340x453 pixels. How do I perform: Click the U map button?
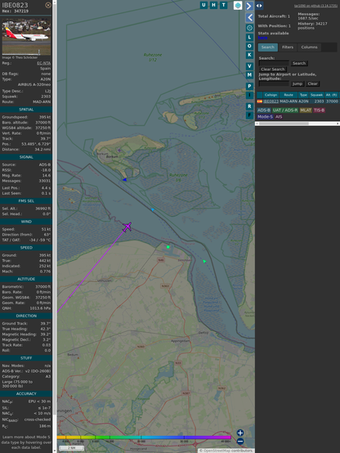[x=204, y=5]
